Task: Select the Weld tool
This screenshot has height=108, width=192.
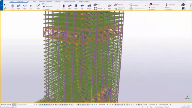Action: 38,7
